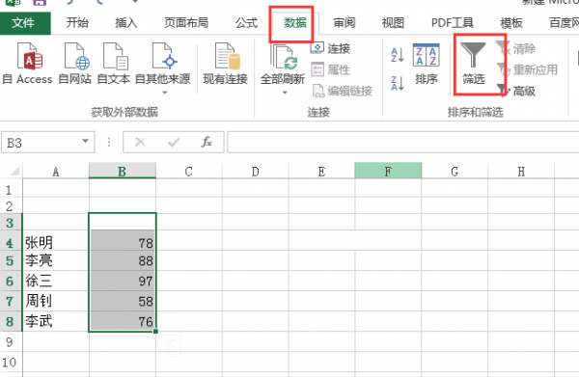The image size is (579, 377).
Task: Select column G header
Action: pyautogui.click(x=455, y=172)
